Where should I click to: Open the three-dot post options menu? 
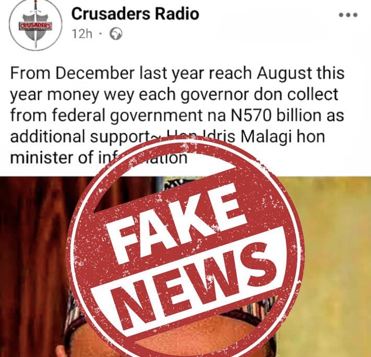click(x=348, y=15)
